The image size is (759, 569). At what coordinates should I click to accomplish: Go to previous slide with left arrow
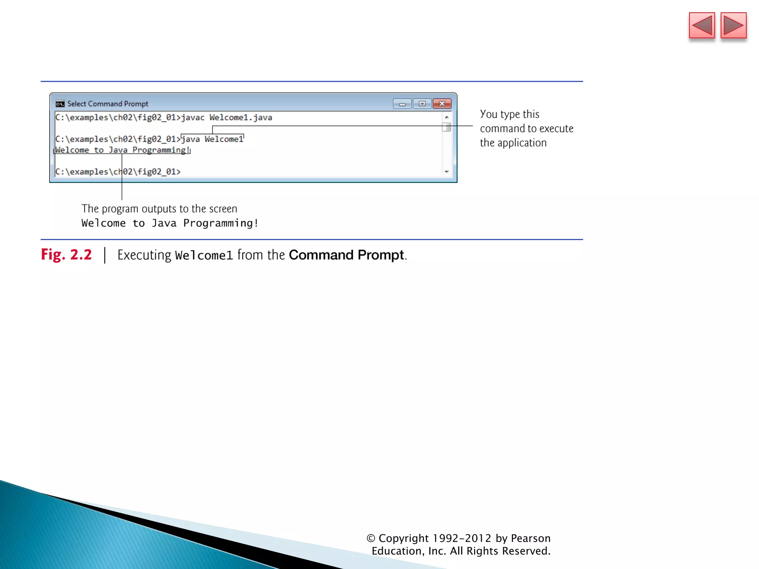pos(702,26)
